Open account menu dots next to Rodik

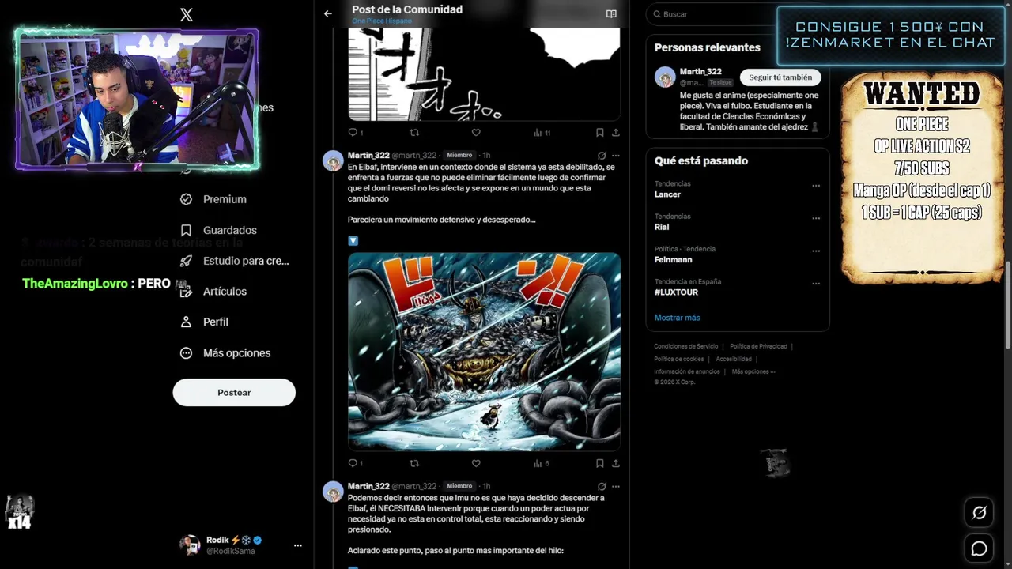[x=298, y=545]
